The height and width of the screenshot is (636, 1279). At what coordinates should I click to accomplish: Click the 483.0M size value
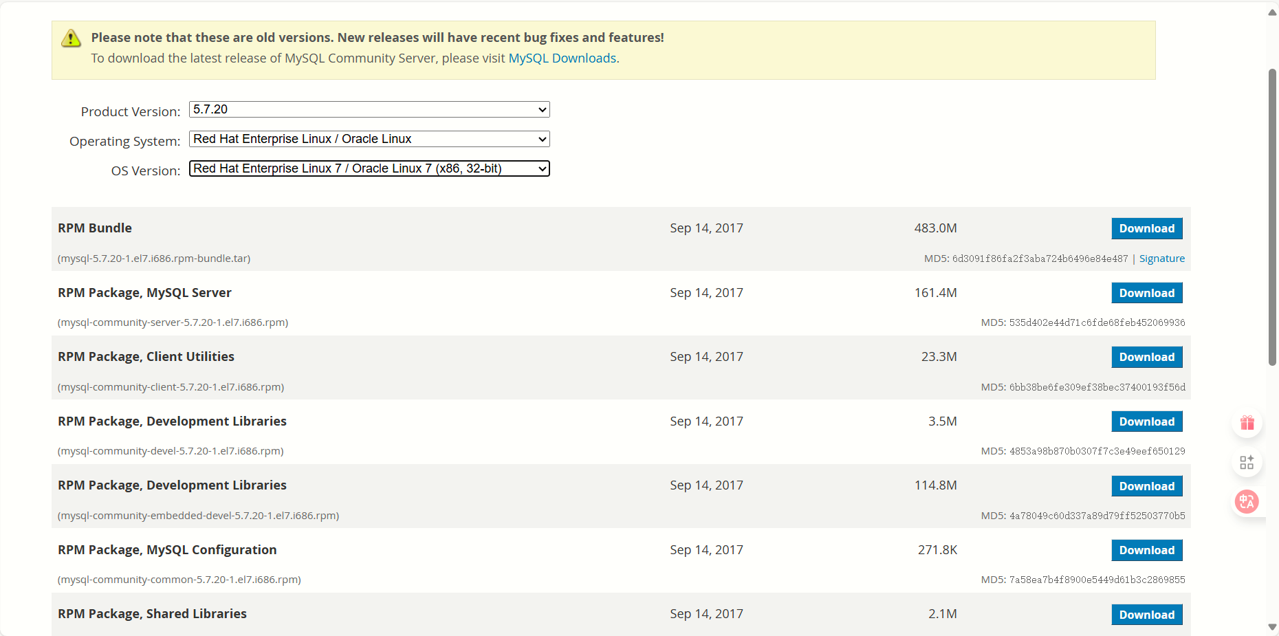pyautogui.click(x=935, y=228)
